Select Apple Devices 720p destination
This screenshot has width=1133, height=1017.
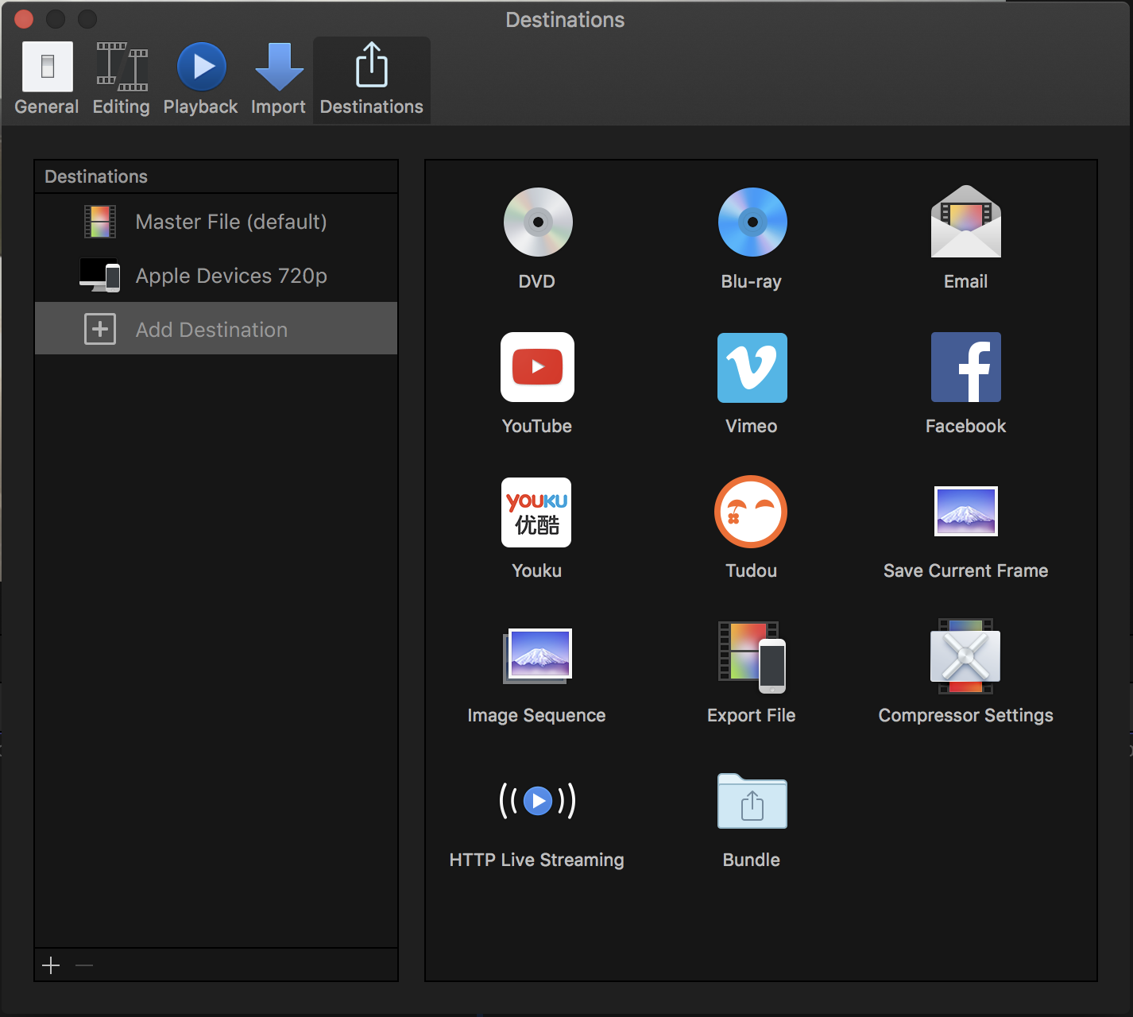216,276
